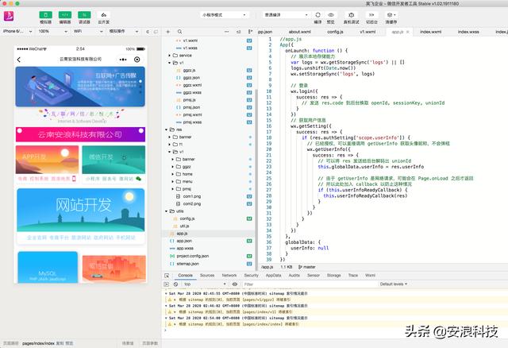Open the WiFi network dropdown
The width and height of the screenshot is (508, 348).
pyautogui.click(x=88, y=32)
